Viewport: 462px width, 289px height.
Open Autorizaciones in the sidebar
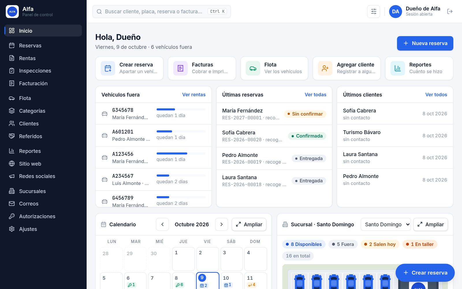[43, 216]
